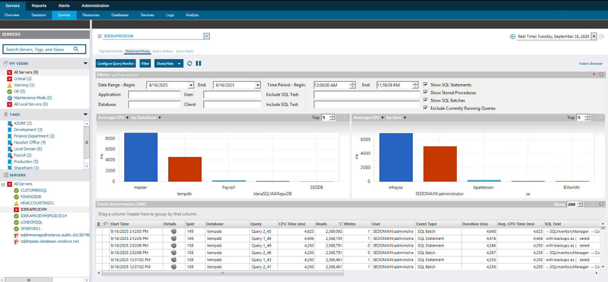
Task: Click the sigma summary icon in grid header
Action: [99, 224]
